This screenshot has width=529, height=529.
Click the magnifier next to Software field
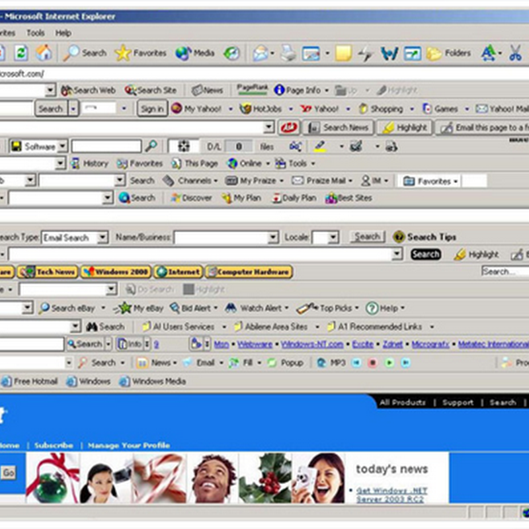[151, 146]
